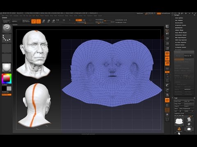Click the Xpose icon on right shelf
Screen dimensions: 197x147
point(167,120)
